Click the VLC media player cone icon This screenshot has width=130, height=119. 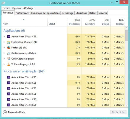(x=9, y=64)
